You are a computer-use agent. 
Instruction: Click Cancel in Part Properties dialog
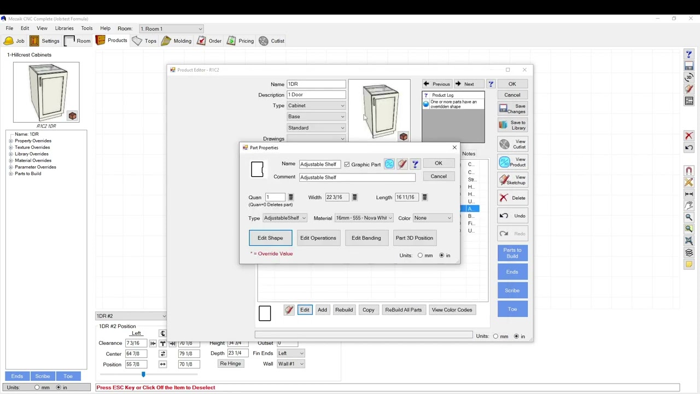click(x=438, y=177)
